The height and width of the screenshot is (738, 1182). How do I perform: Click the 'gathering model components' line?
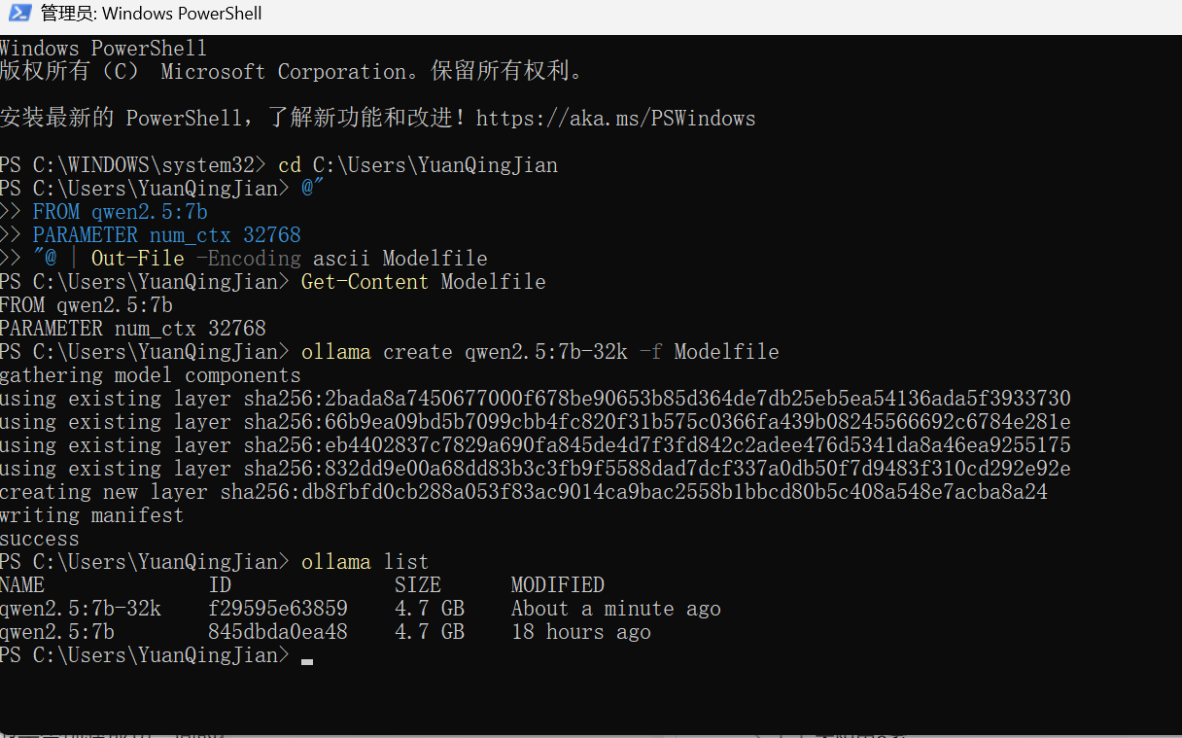151,375
